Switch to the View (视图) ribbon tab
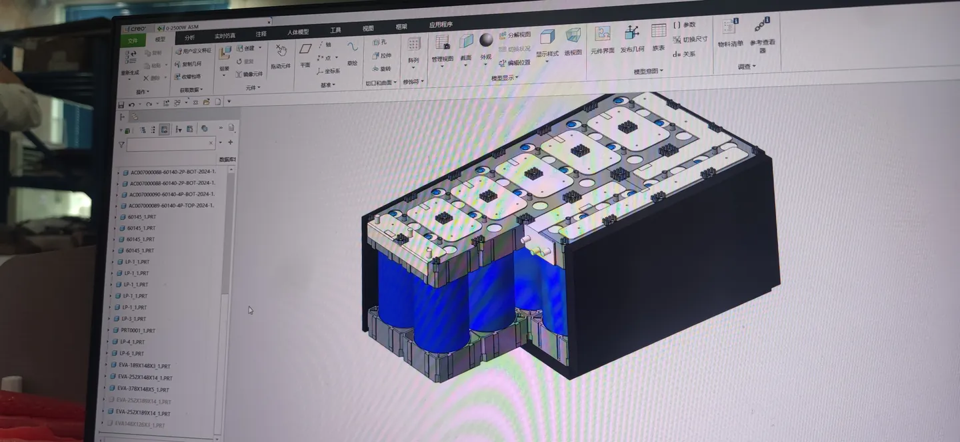The image size is (960, 442). (x=368, y=29)
